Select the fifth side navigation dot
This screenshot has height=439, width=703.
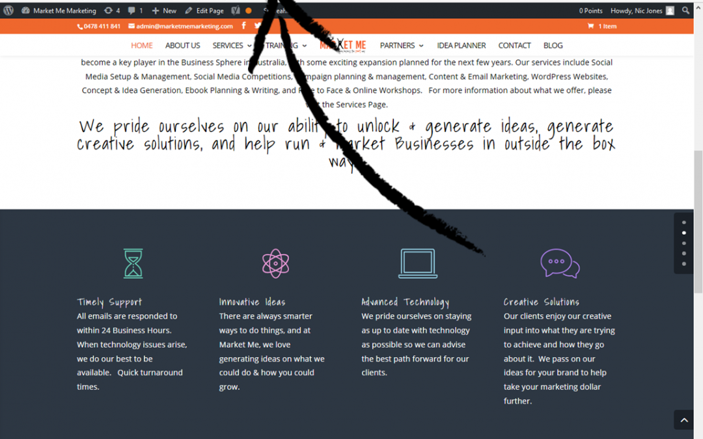tap(683, 264)
